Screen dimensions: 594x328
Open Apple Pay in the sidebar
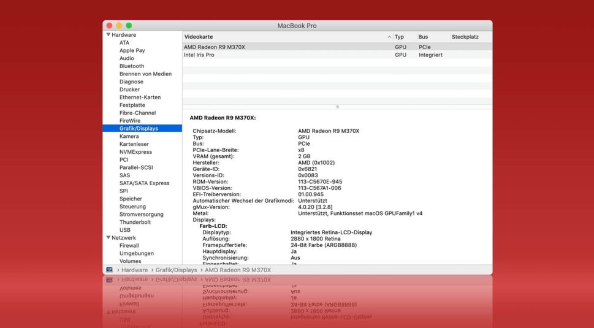pyautogui.click(x=132, y=50)
